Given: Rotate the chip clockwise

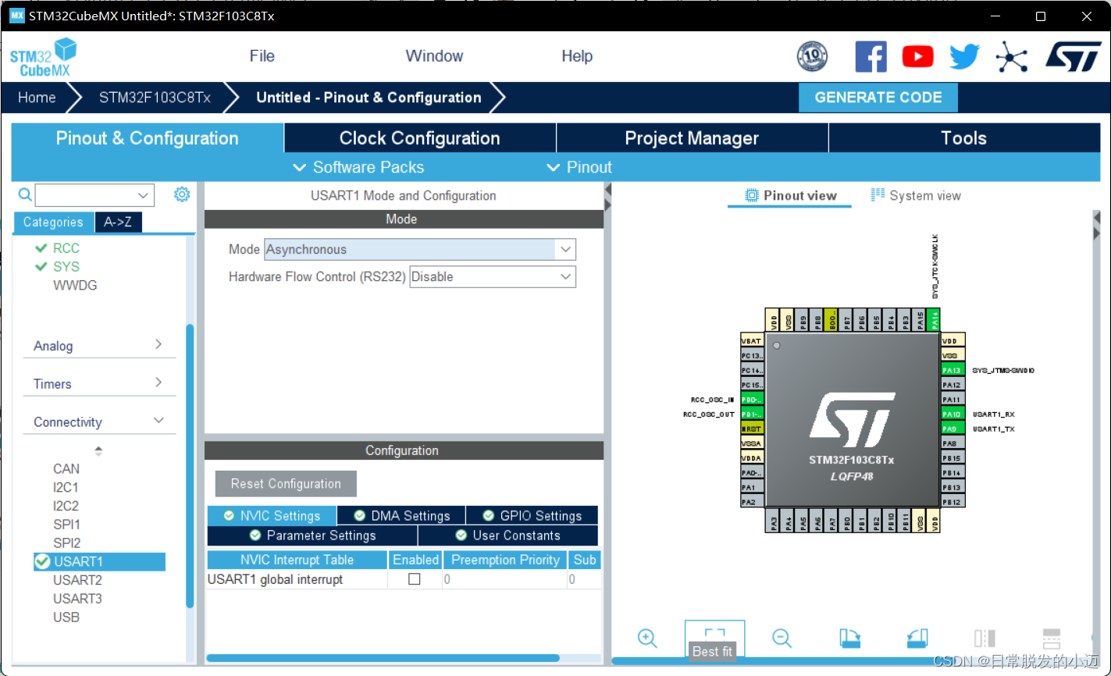Looking at the screenshot, I should pyautogui.click(x=849, y=638).
